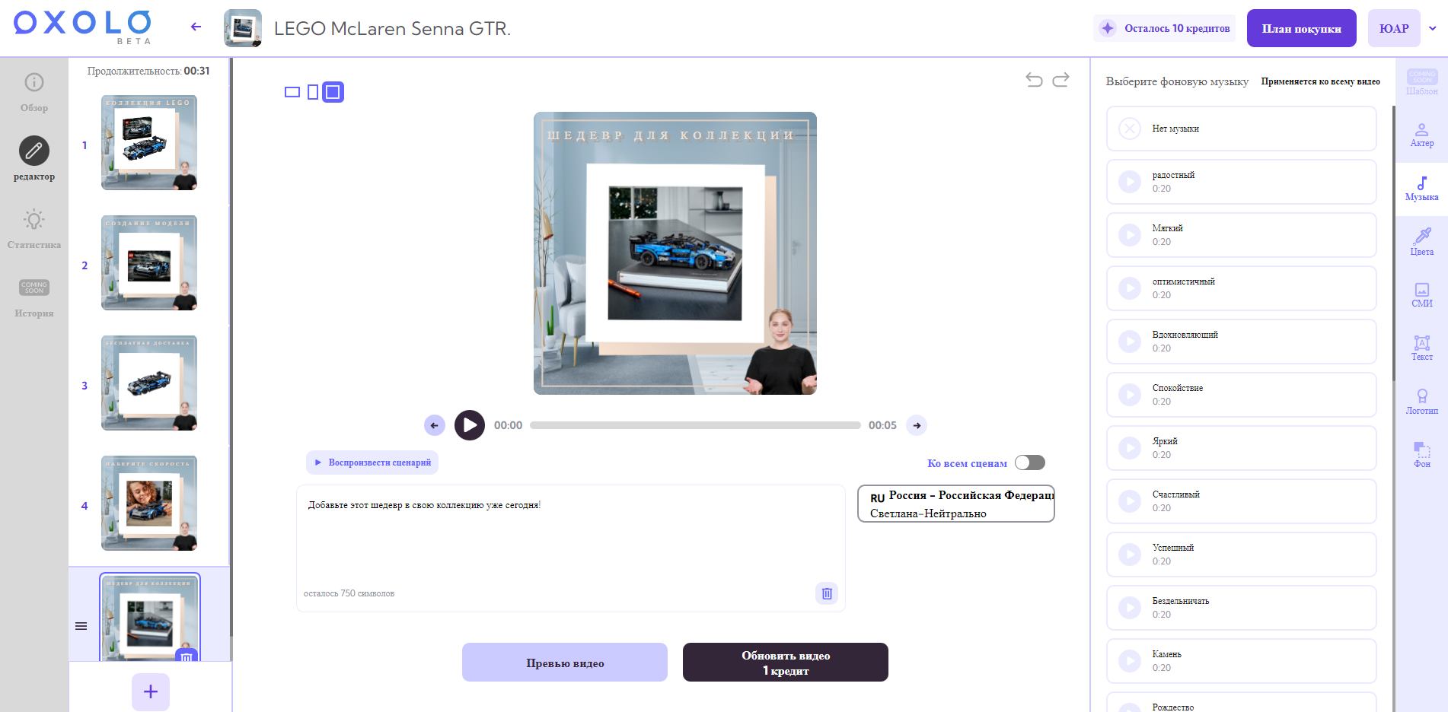This screenshot has height=712, width=1448.
Task: Select scene 2 thumbnail
Action: [149, 262]
